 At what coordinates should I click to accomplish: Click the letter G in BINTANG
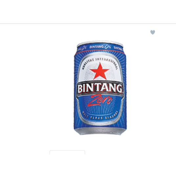pyautogui.click(x=119, y=88)
